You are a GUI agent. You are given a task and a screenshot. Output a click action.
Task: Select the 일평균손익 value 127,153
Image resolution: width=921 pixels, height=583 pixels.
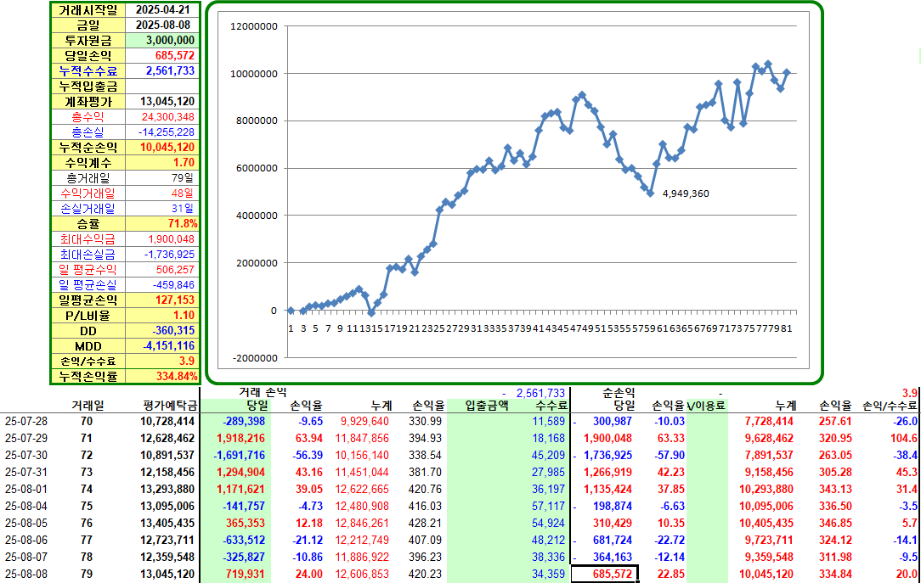[x=162, y=300]
